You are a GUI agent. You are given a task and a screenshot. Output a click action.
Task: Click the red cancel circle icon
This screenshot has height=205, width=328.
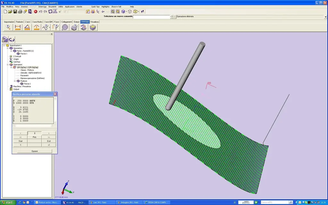pyautogui.click(x=36, y=12)
